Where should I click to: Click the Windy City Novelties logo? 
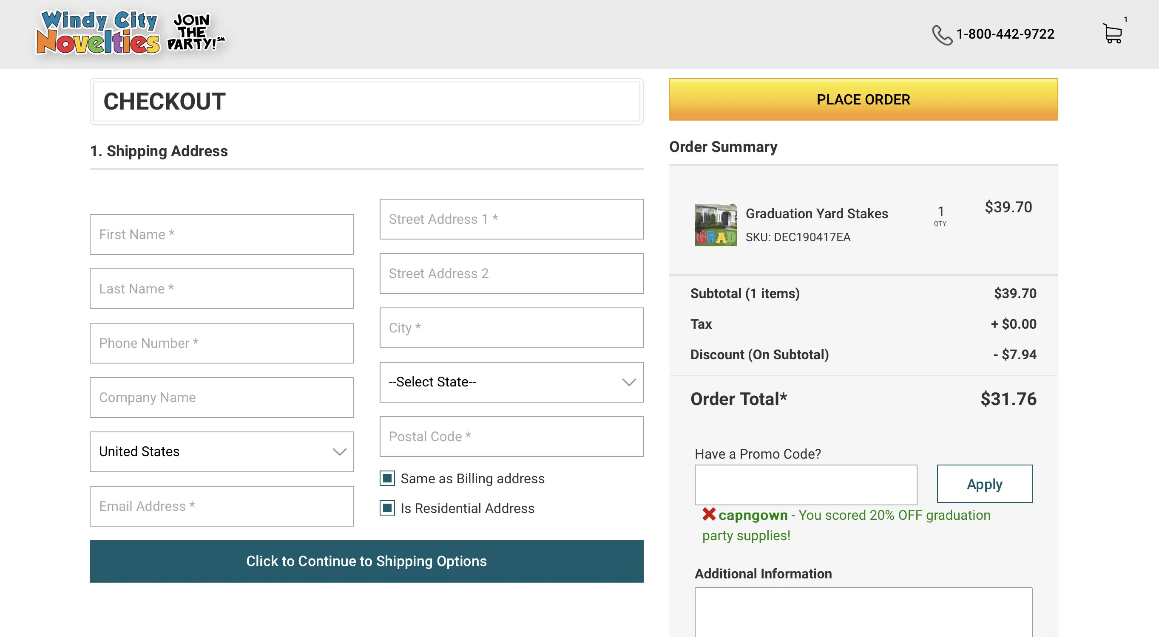pyautogui.click(x=98, y=33)
